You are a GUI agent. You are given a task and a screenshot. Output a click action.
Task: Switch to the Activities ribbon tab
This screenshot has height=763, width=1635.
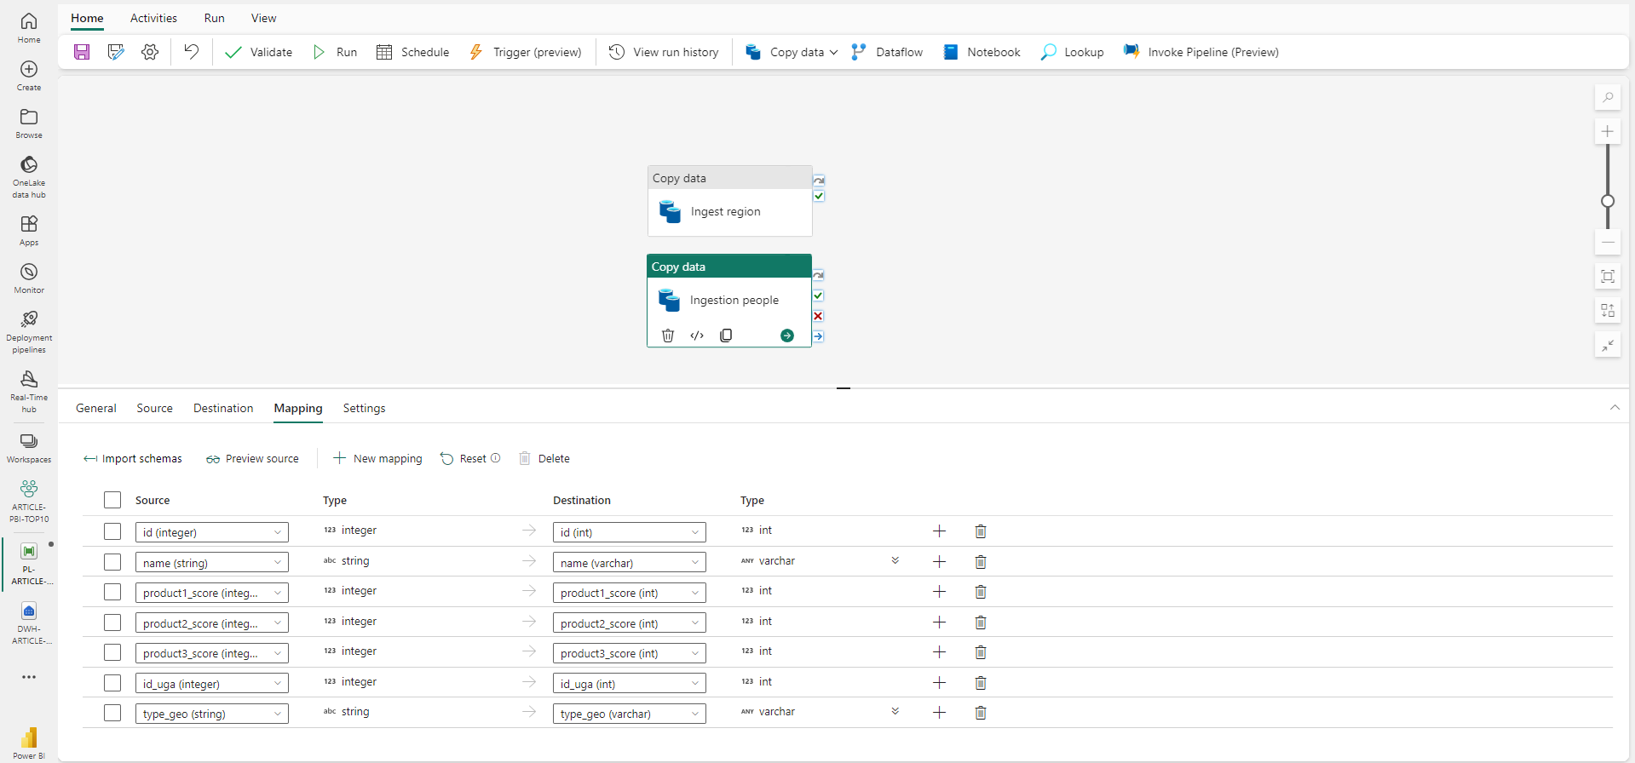click(x=153, y=18)
